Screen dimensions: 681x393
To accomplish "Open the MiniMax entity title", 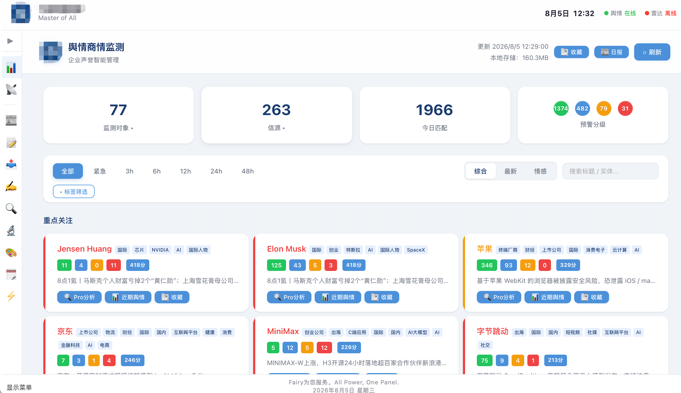I will point(283,332).
